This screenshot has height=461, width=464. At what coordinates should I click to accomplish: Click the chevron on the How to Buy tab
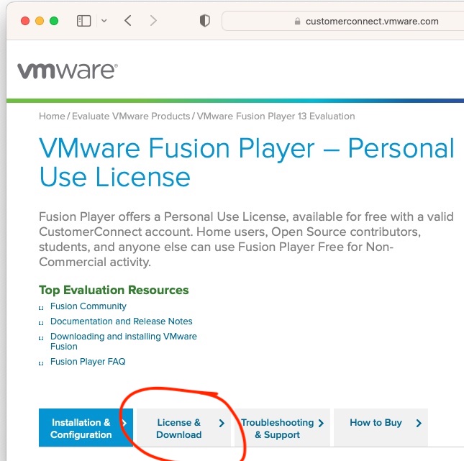(418, 423)
